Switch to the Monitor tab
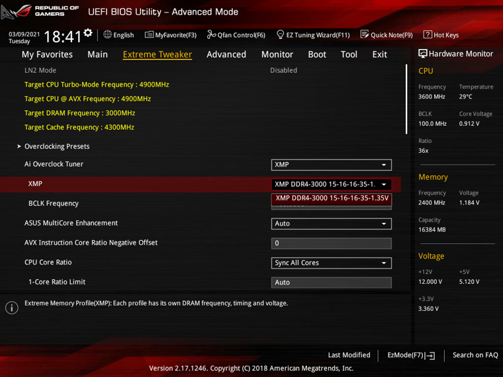Screen dimensions: 503x377 pos(277,54)
